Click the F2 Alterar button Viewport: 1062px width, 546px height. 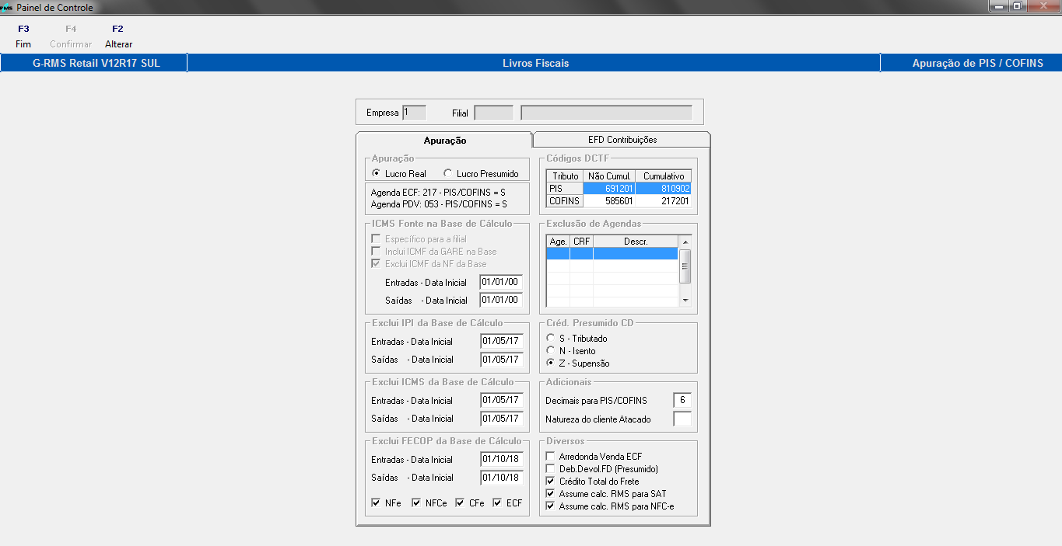click(x=118, y=37)
